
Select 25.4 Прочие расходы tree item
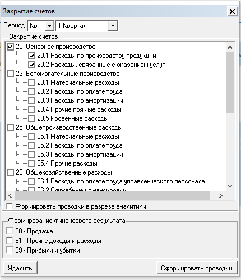pyautogui.click(x=67, y=163)
